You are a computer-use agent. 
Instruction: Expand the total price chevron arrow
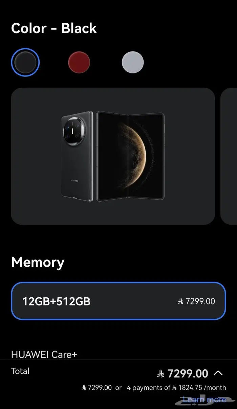(218, 373)
